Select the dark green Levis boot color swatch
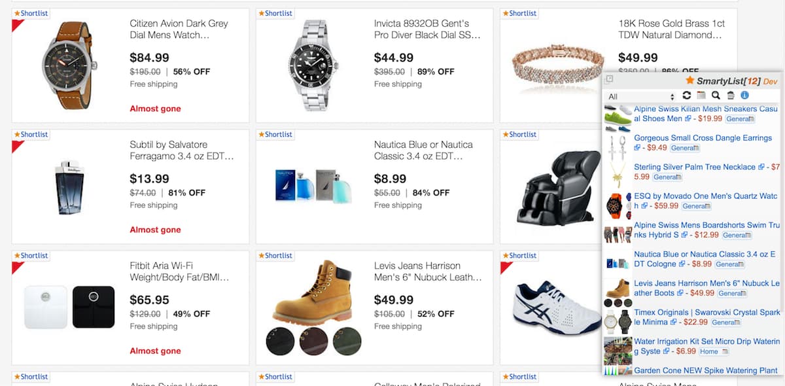This screenshot has width=785, height=386. (347, 341)
